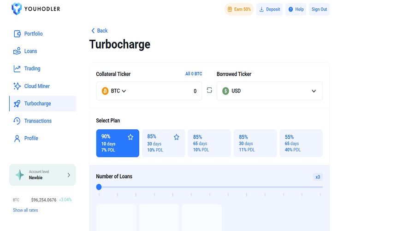Select the 55% 65 days 40% PDL plan
This screenshot has width=415, height=231.
click(x=301, y=143)
